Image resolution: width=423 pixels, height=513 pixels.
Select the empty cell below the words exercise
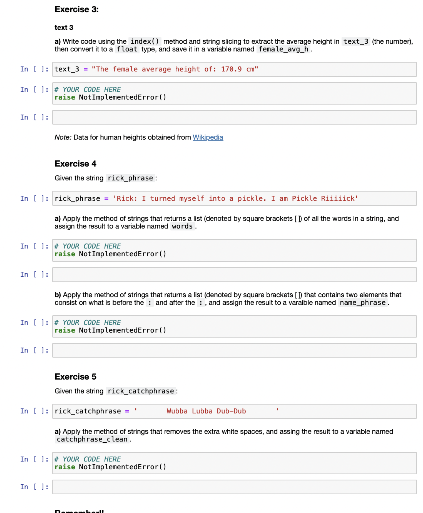(x=234, y=274)
